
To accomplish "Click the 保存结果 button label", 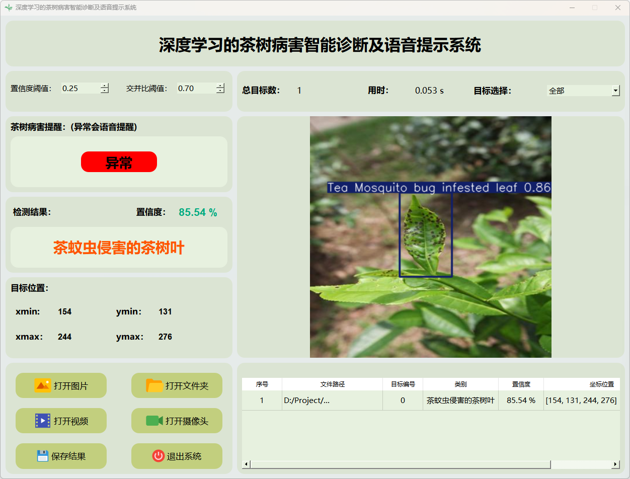I will [x=68, y=456].
